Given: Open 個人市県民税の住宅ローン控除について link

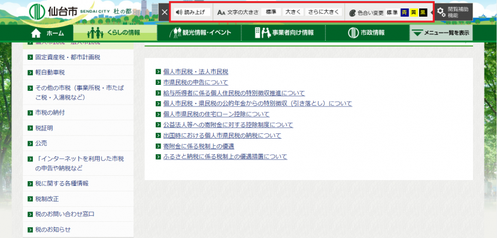Looking at the screenshot, I should point(216,114).
